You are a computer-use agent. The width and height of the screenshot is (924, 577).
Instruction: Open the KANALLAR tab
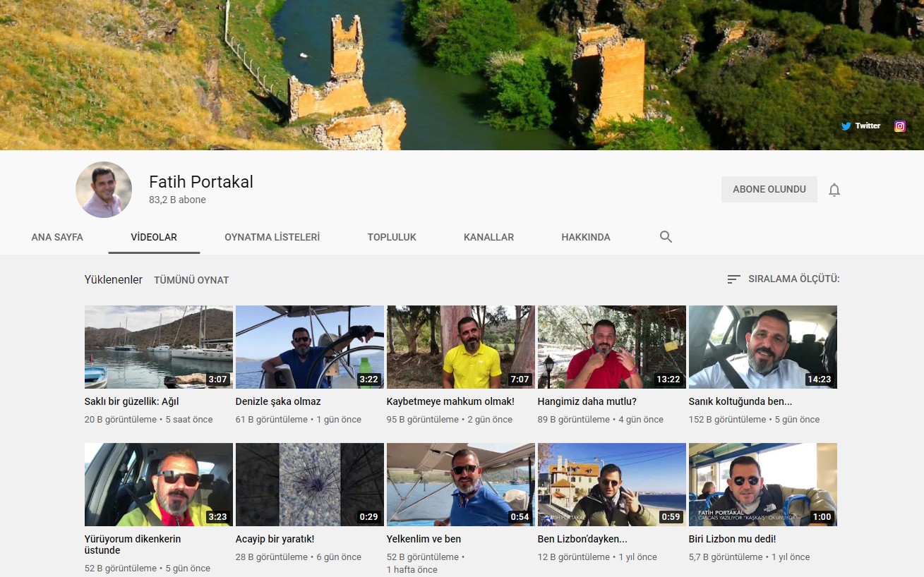tap(488, 237)
